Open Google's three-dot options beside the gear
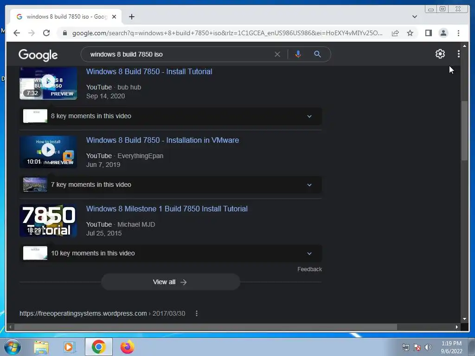 click(x=459, y=54)
